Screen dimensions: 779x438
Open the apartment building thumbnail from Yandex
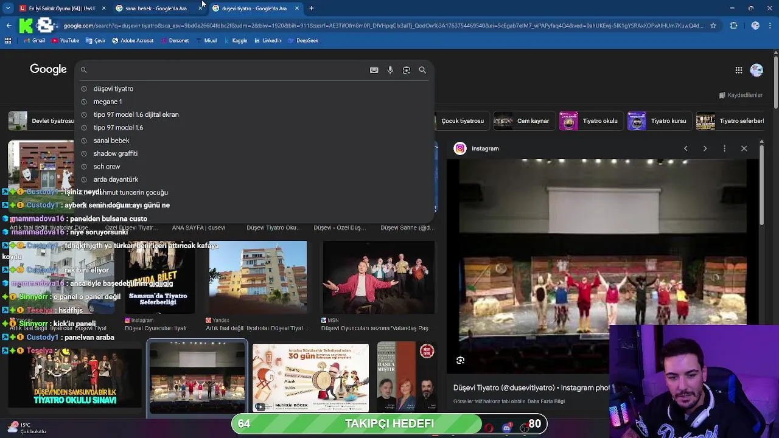[258, 277]
